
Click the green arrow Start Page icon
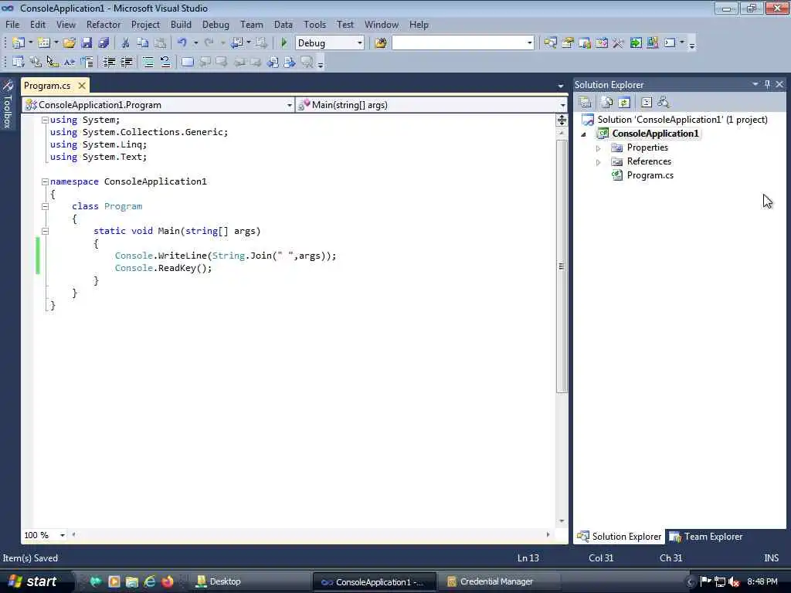tap(636, 43)
